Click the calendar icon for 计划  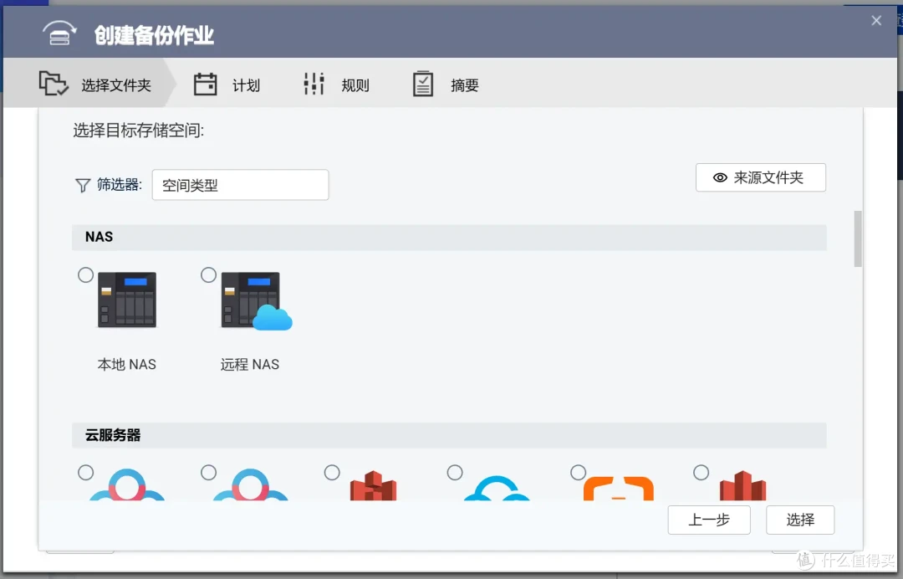coord(205,85)
